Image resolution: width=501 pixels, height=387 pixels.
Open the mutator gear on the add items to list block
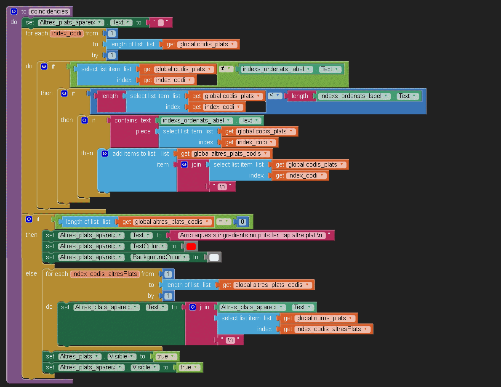pyautogui.click(x=105, y=154)
